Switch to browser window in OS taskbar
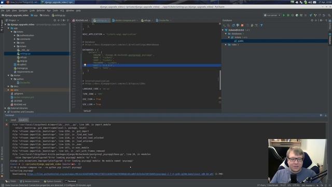The image size is (332, 187). point(22,2)
